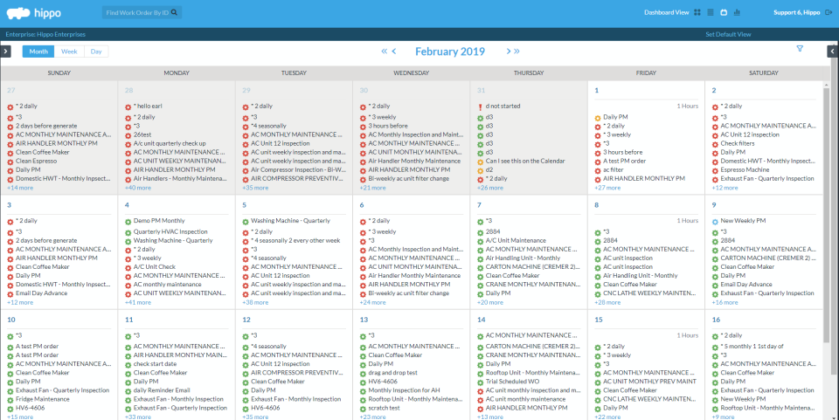Click the green gear beside 'Trial Scheduled WO'
The height and width of the screenshot is (420, 839).
pyautogui.click(x=480, y=382)
